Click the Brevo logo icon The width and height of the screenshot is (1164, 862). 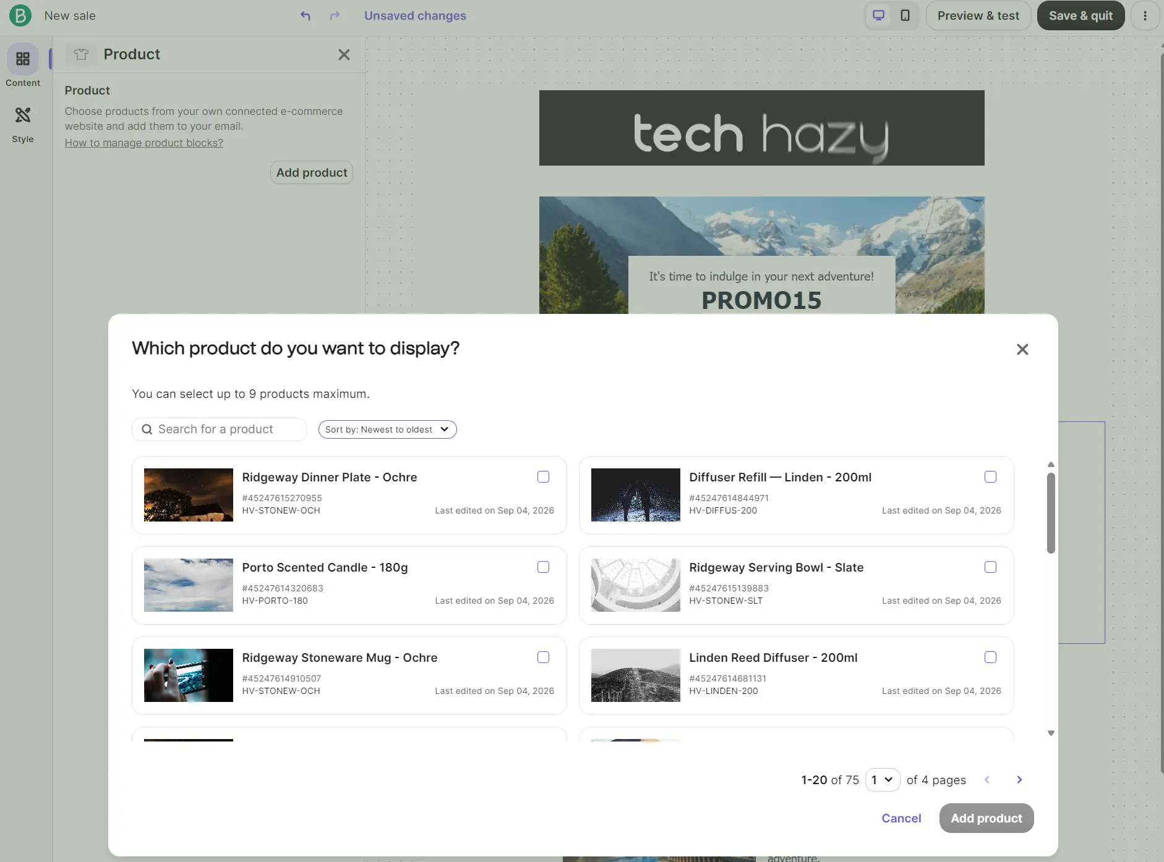pyautogui.click(x=20, y=15)
